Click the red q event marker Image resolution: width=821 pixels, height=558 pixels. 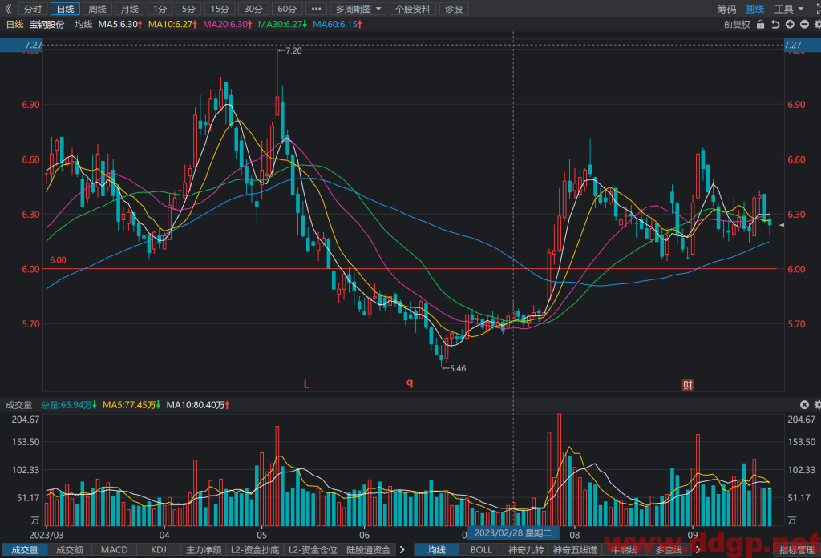(x=410, y=383)
